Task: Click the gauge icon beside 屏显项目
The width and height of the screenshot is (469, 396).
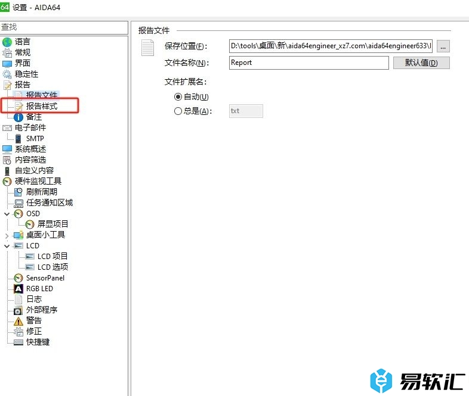Action: [x=30, y=224]
